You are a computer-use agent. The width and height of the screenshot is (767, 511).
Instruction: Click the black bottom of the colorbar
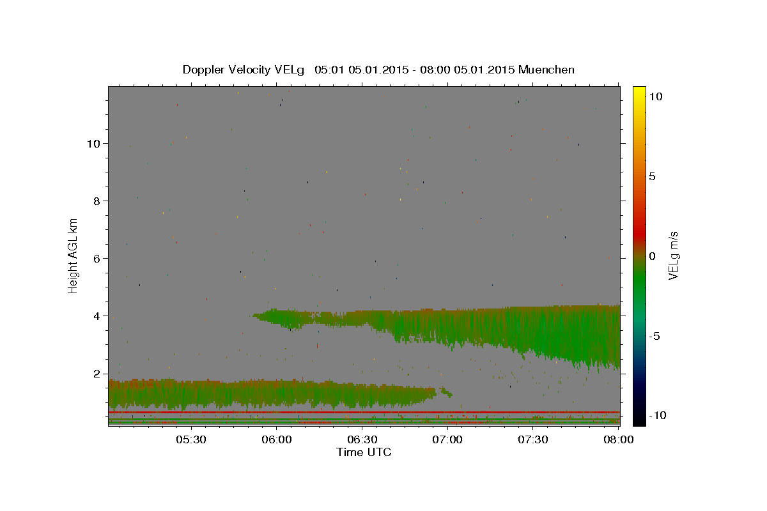639,420
